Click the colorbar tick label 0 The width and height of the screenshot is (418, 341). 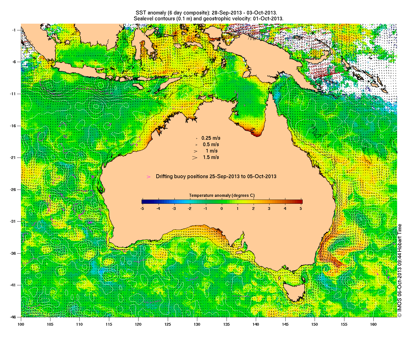[222, 208]
